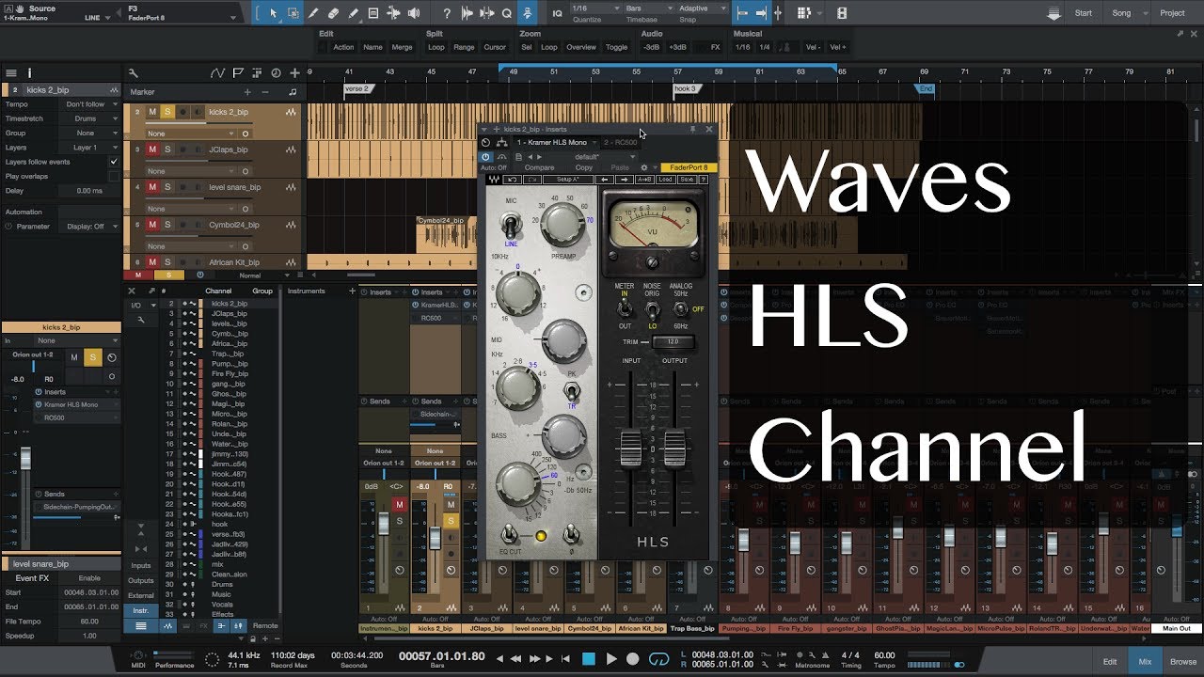The image size is (1204, 677).
Task: Open the Start page
Action: 1084,13
